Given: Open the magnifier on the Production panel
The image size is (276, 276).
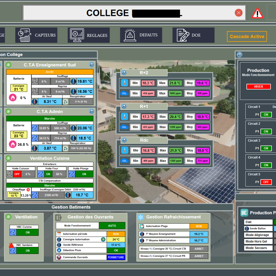Looking at the screenshot, I should pos(239,54).
